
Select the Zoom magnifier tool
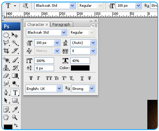[15, 117]
